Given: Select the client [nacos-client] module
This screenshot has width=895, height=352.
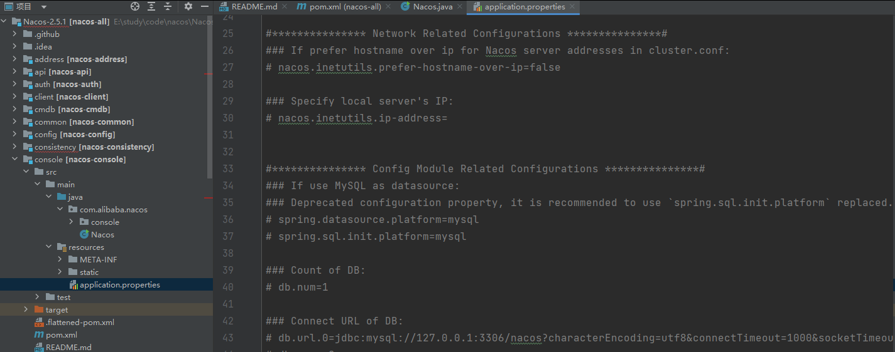Looking at the screenshot, I should coord(72,97).
